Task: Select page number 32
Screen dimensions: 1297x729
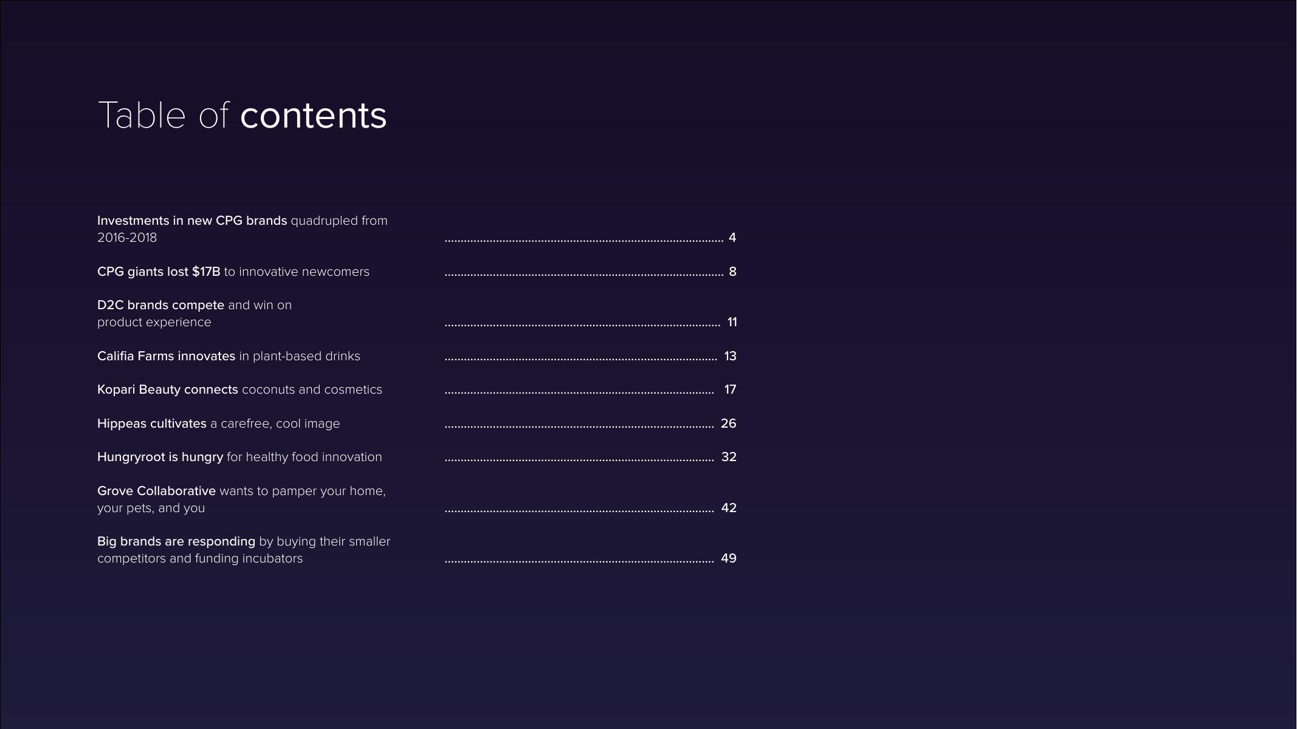Action: coord(729,457)
